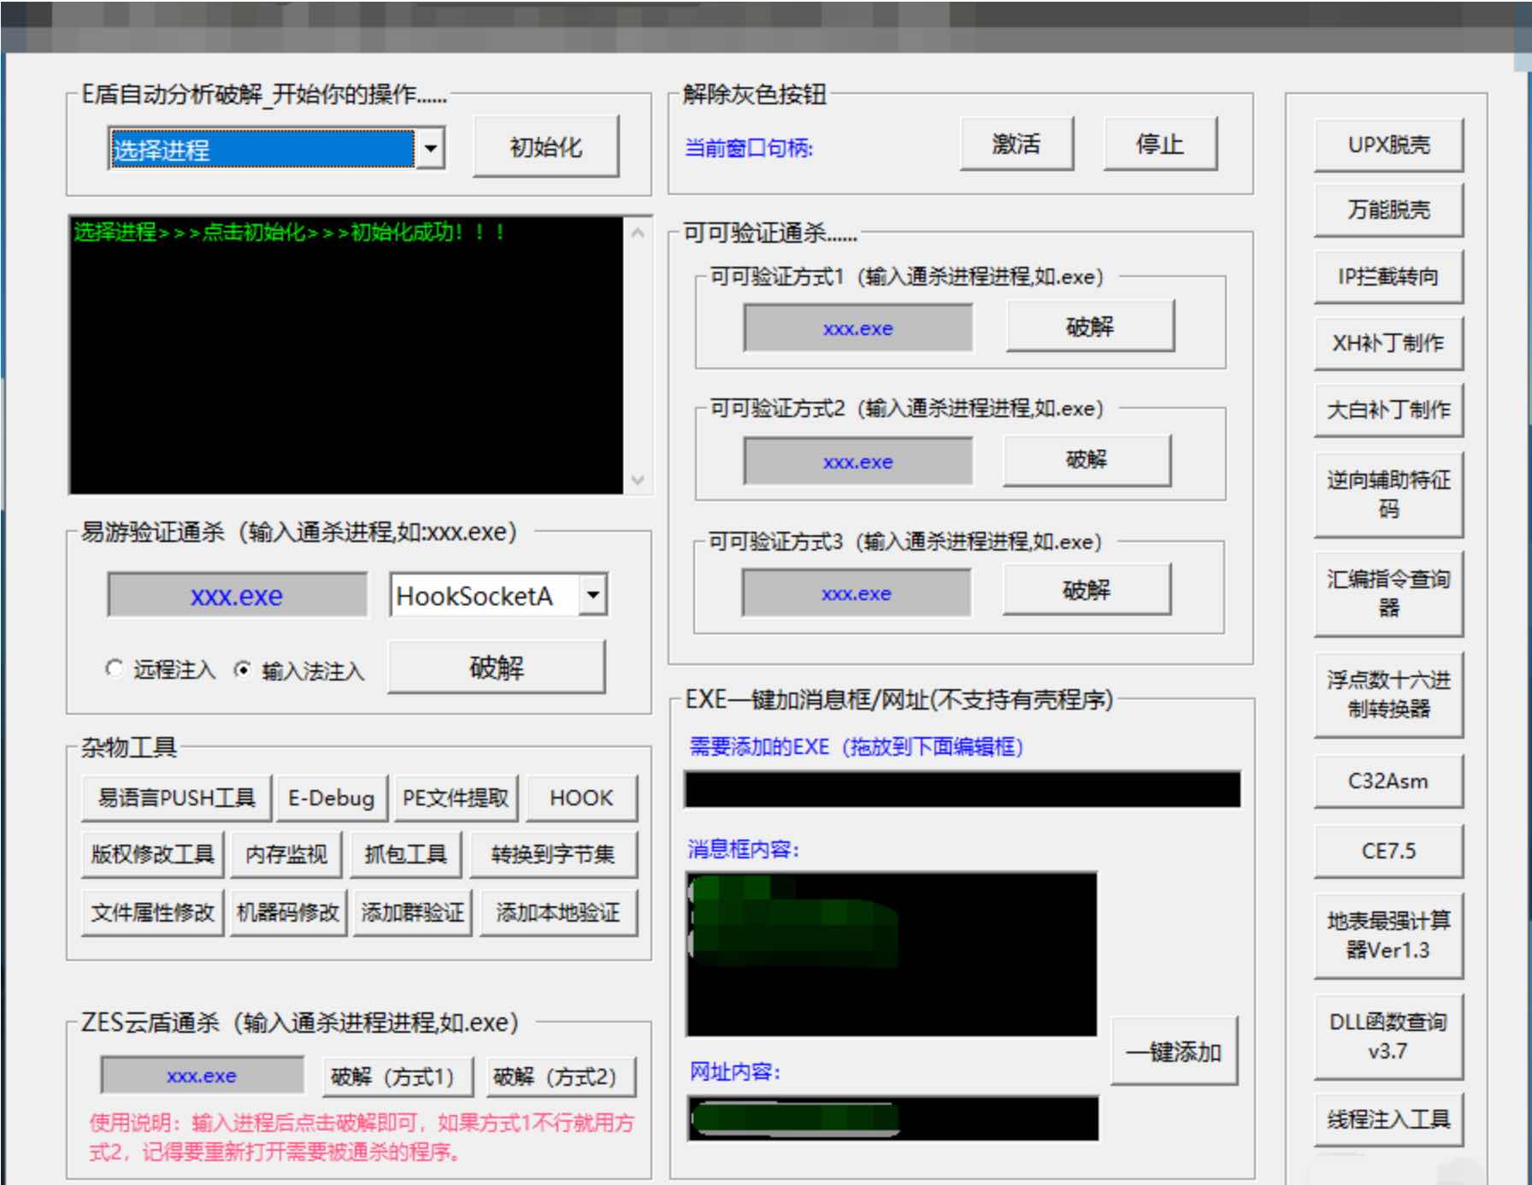The width and height of the screenshot is (1532, 1185).
Task: Open 机器码修改 tool
Action: (x=288, y=913)
